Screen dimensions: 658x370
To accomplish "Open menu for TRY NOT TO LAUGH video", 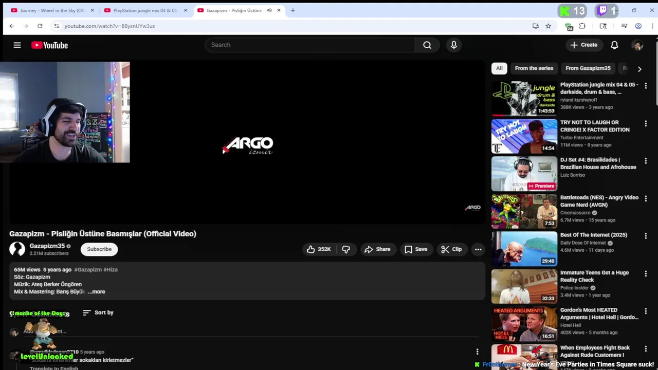I will 646,124.
